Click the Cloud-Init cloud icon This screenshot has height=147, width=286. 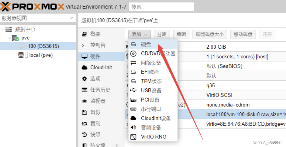click(x=84, y=68)
